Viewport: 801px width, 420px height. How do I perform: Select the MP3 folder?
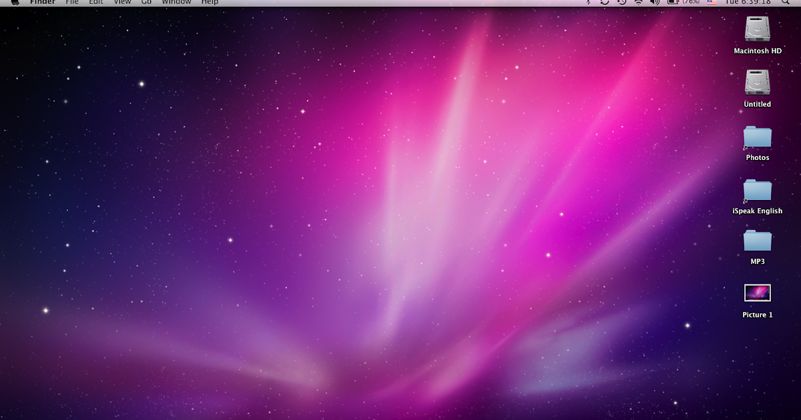point(758,241)
